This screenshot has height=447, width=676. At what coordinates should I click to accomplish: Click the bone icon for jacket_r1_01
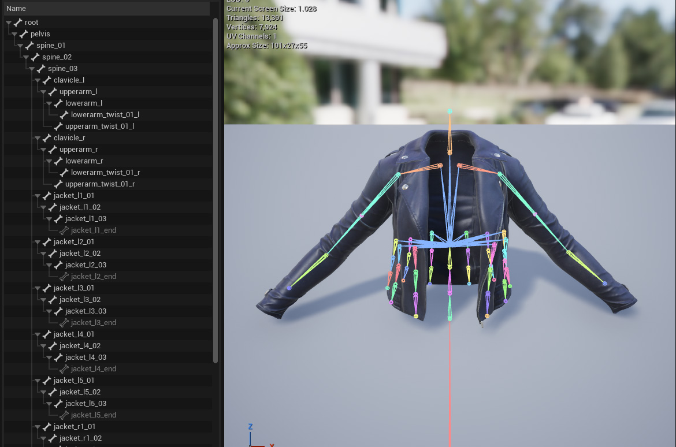pos(47,427)
